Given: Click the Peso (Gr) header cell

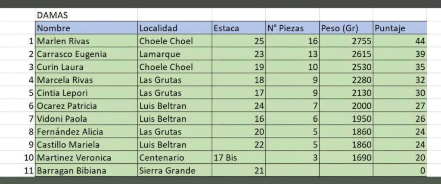Looking at the screenshot, I should 346,28.
